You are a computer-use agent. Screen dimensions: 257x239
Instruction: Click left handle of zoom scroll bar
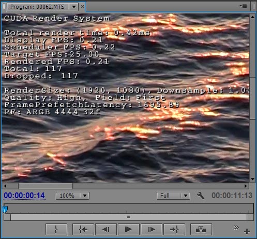7,217
